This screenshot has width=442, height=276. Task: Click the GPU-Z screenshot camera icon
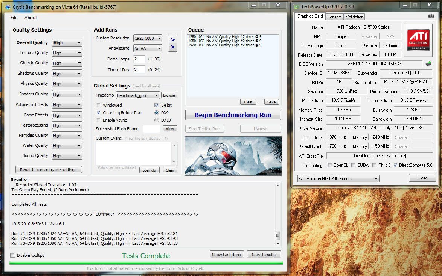431,16
